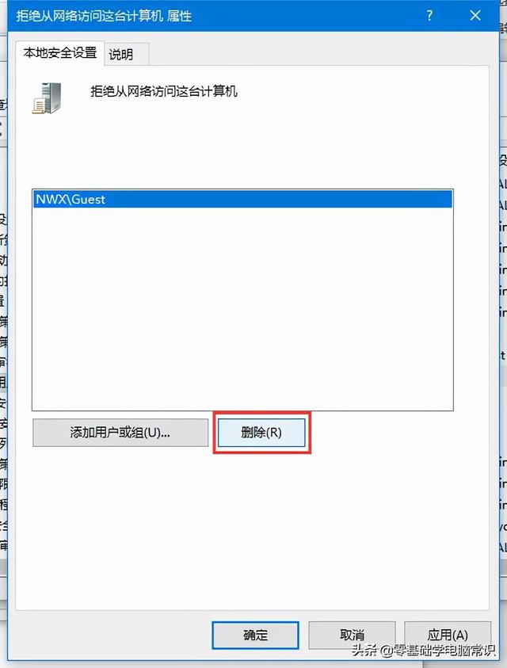Image resolution: width=507 pixels, height=668 pixels.
Task: Open the 说明 tab
Action: 121,55
